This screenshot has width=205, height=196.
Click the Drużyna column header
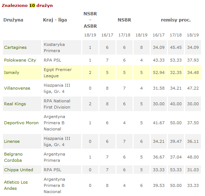(x=13, y=20)
